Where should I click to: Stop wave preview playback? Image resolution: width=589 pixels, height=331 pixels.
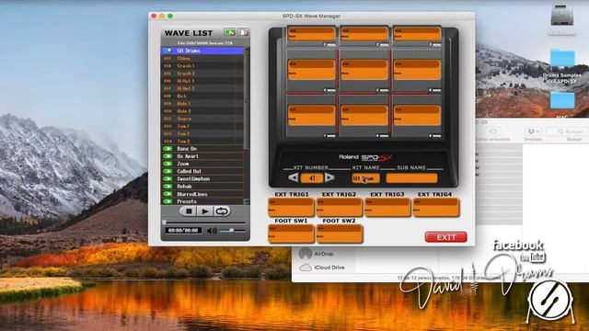point(189,211)
